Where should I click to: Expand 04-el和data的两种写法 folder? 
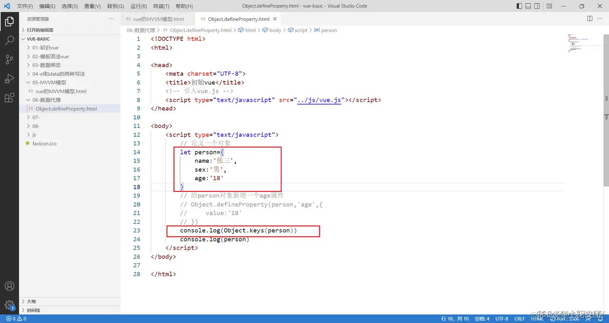pos(70,74)
